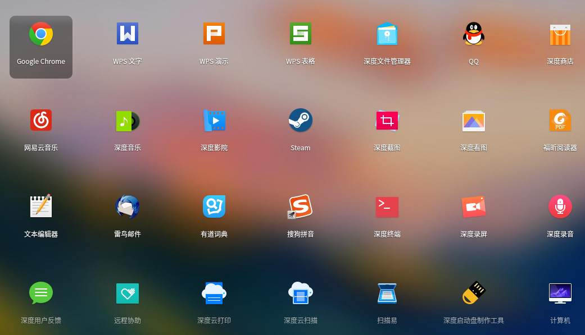585x335 pixels.
Task: Launch the 深度终端 terminal
Action: click(x=387, y=207)
